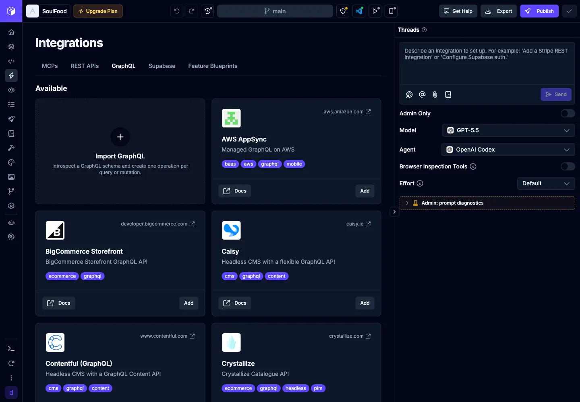Add the Caisy integration
Image resolution: width=580 pixels, height=402 pixels.
[365, 303]
